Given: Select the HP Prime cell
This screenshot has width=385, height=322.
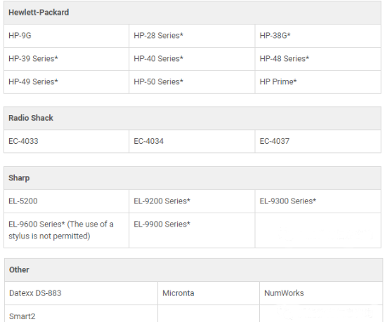Looking at the screenshot, I should coord(318,82).
